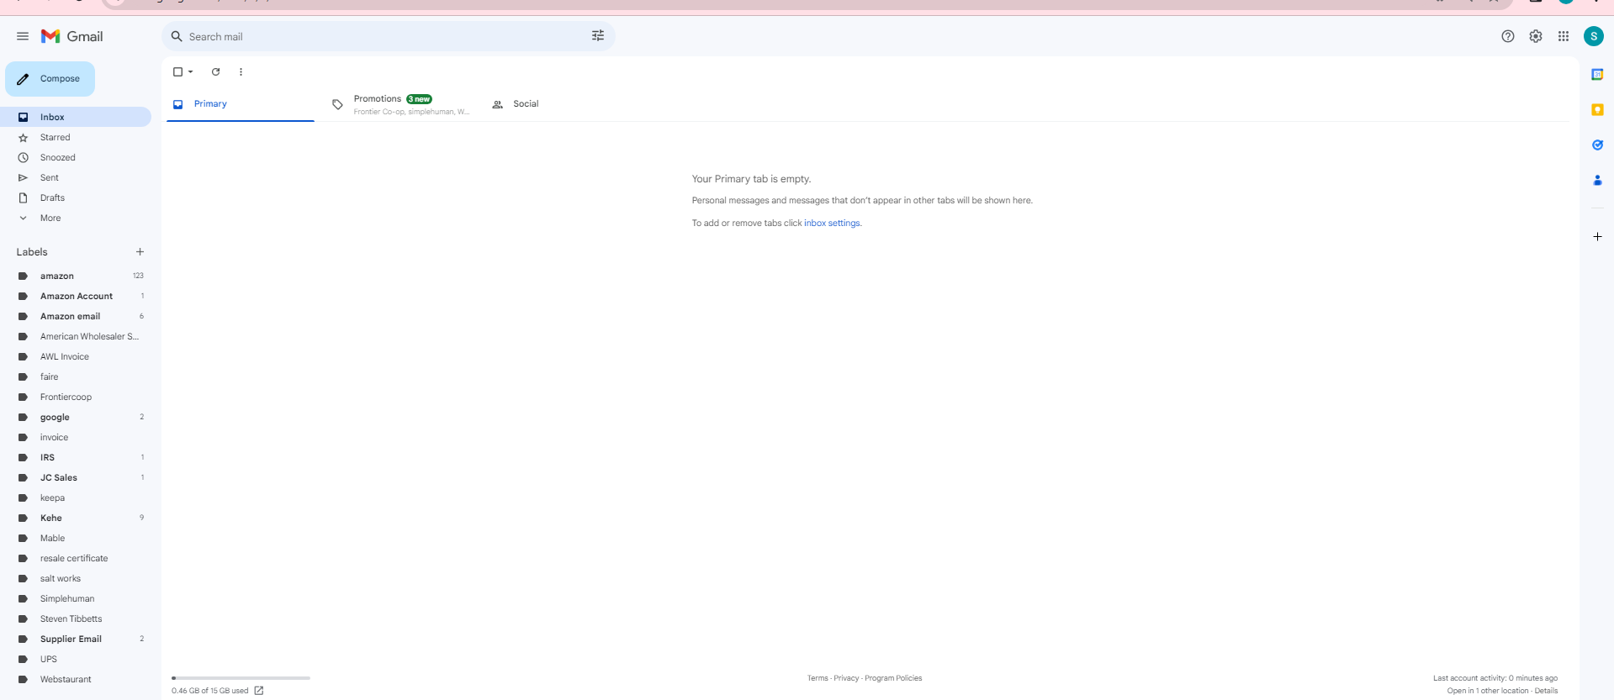Follow the inbox settings link
1614x700 pixels.
coord(832,224)
